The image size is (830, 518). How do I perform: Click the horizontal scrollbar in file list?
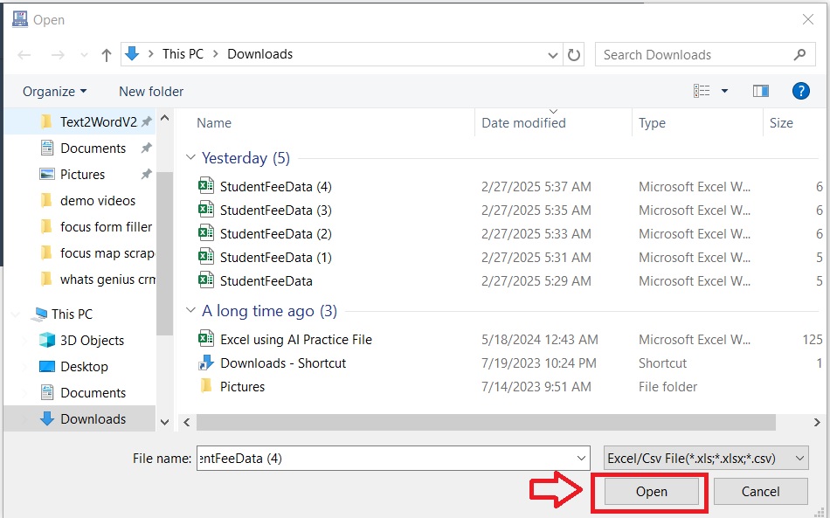click(x=486, y=422)
